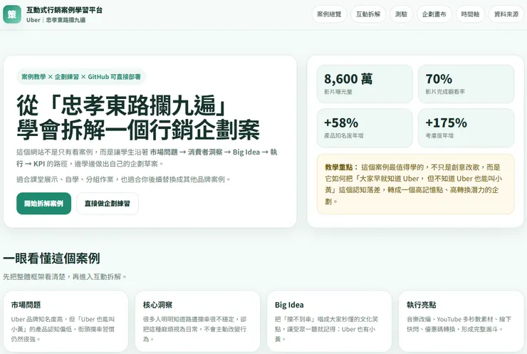This screenshot has height=354, width=527.
Task: Click the paragraph starting 適合課堂展示
Action: [124, 179]
